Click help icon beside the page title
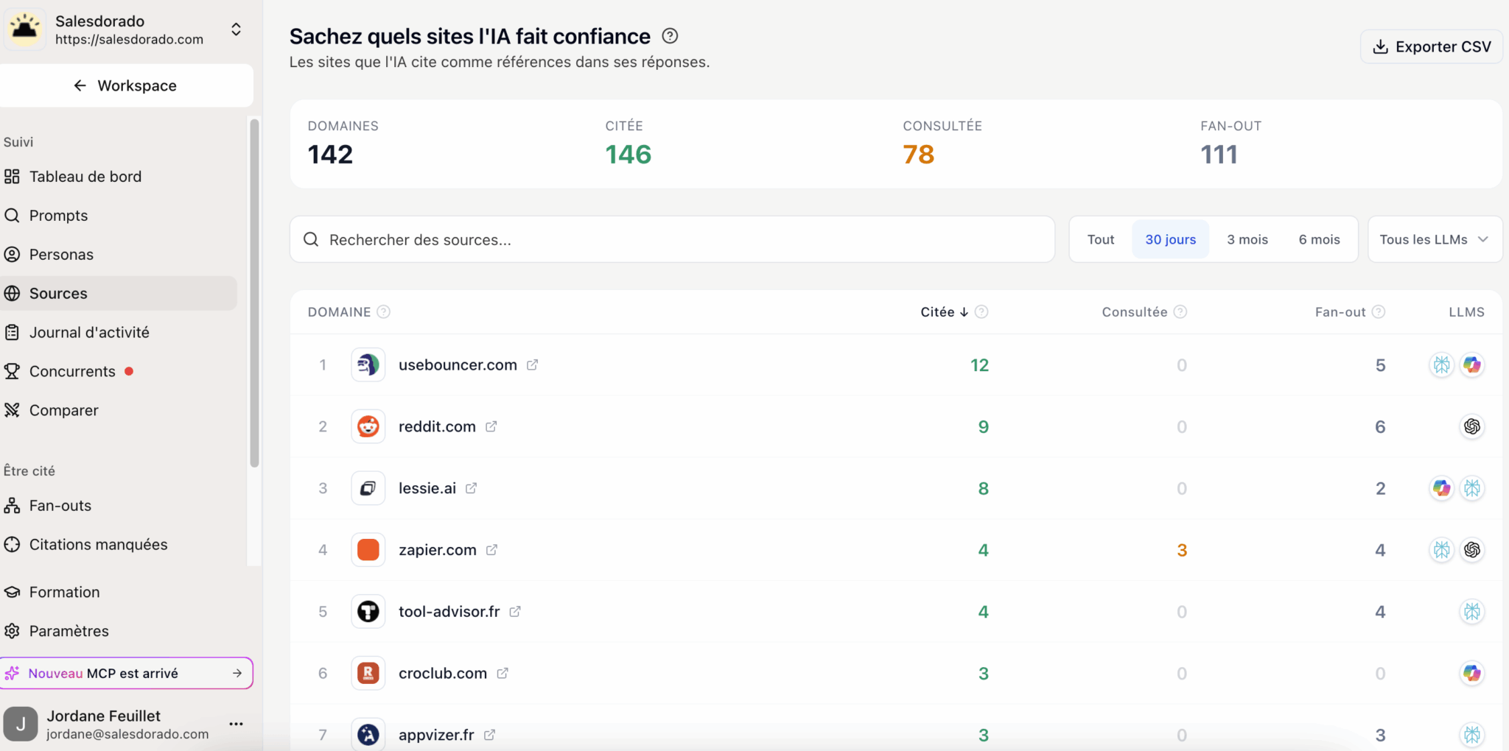 click(670, 36)
